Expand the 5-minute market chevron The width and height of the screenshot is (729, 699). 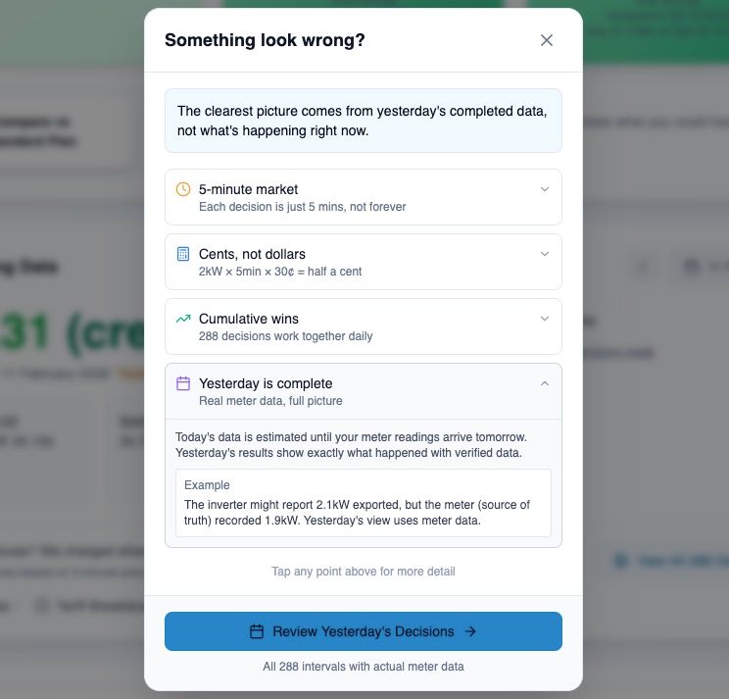[x=545, y=189]
